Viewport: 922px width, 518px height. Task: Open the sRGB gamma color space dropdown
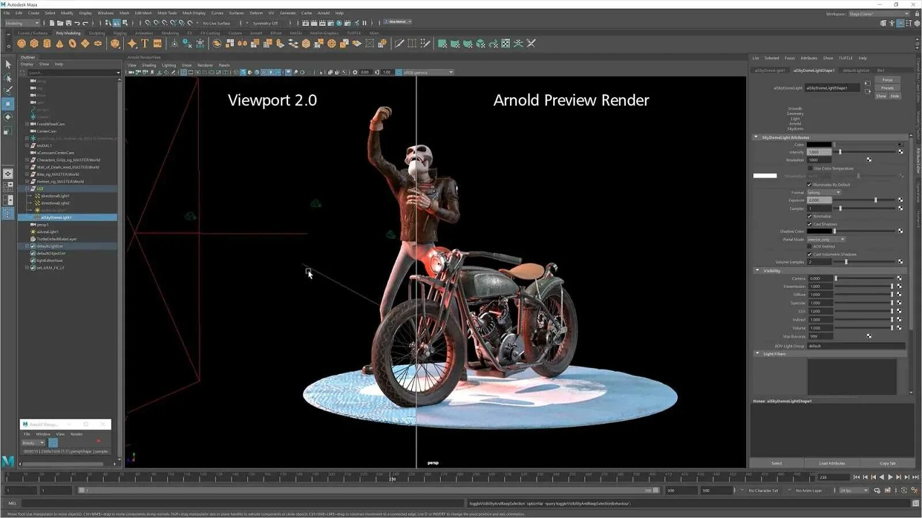click(428, 73)
